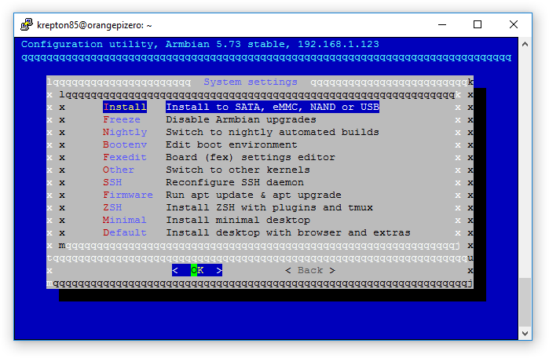Click 'Switch to other kernels' description
The height and width of the screenshot is (358, 549).
coord(238,170)
